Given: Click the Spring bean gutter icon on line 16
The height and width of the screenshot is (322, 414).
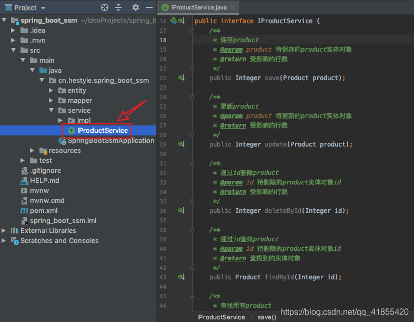Looking at the screenshot, I should coord(174,21).
